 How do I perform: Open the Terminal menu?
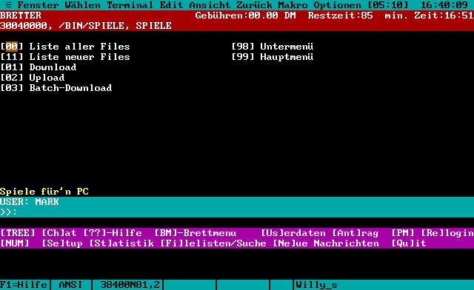click(130, 5)
